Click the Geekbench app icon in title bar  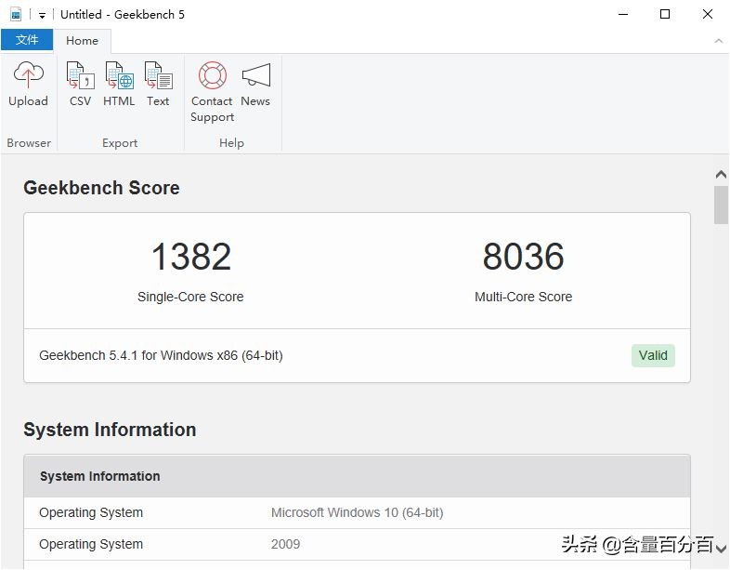pos(16,15)
